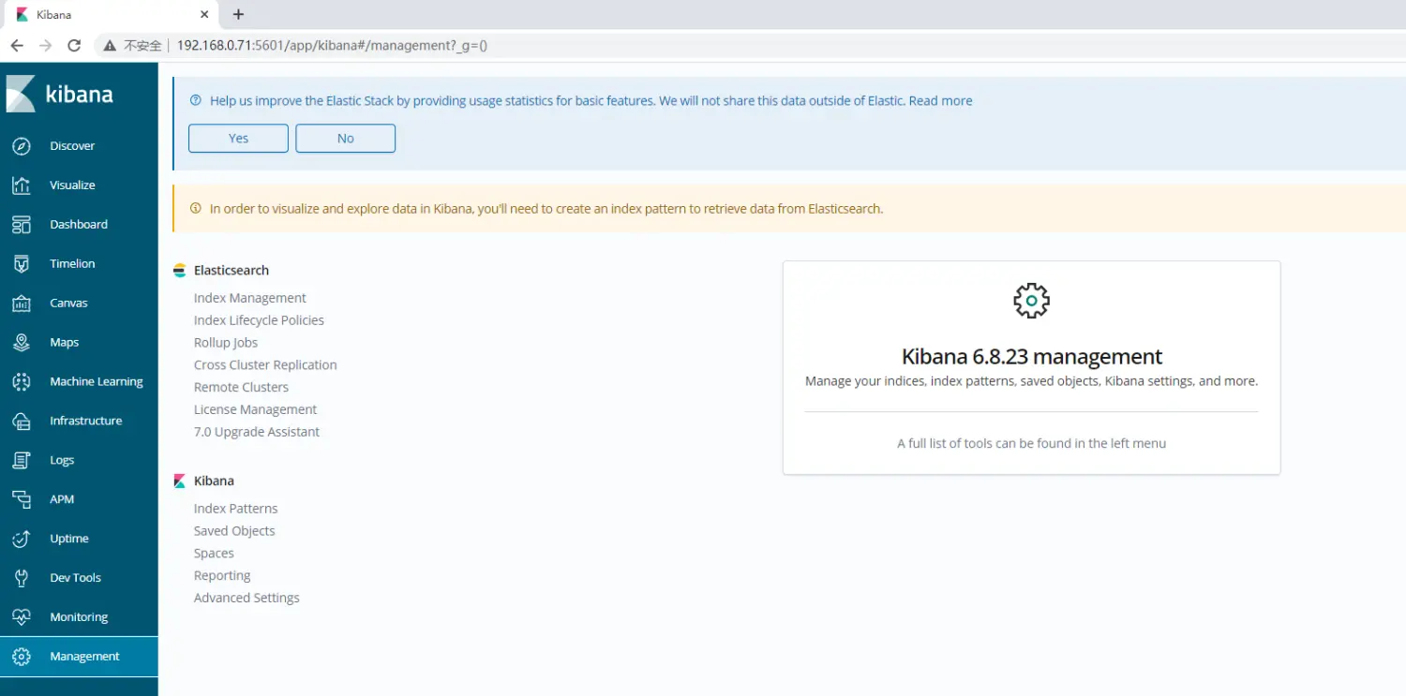Open the Logs viewer
The width and height of the screenshot is (1406, 696).
(61, 460)
